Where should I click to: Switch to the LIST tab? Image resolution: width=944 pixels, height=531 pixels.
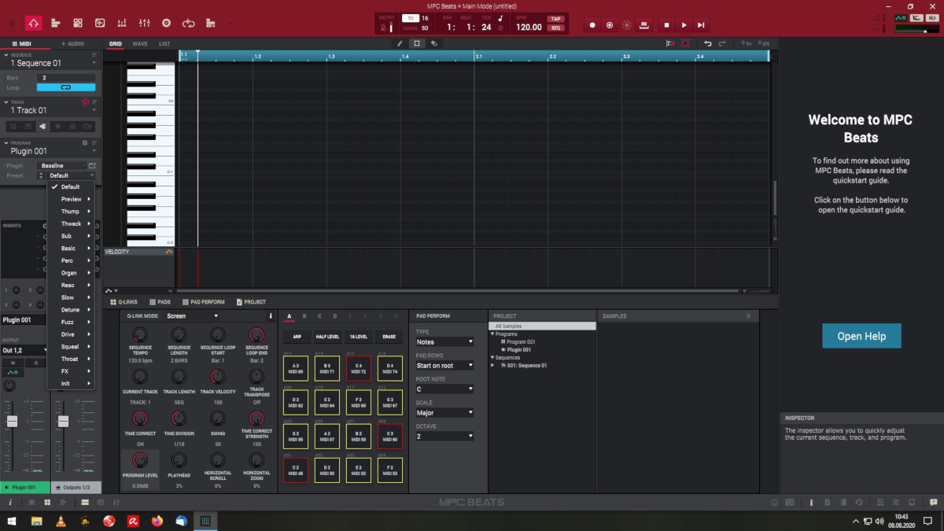click(x=164, y=44)
